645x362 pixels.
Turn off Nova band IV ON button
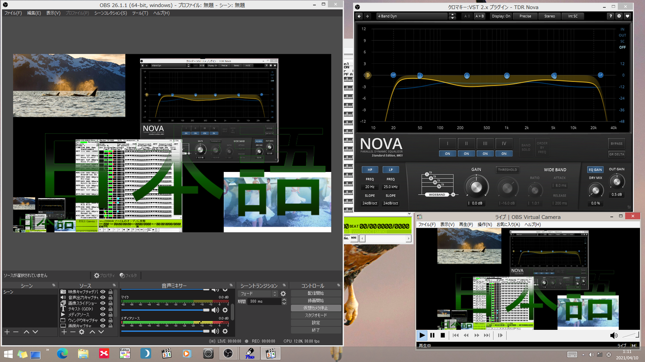(x=504, y=153)
